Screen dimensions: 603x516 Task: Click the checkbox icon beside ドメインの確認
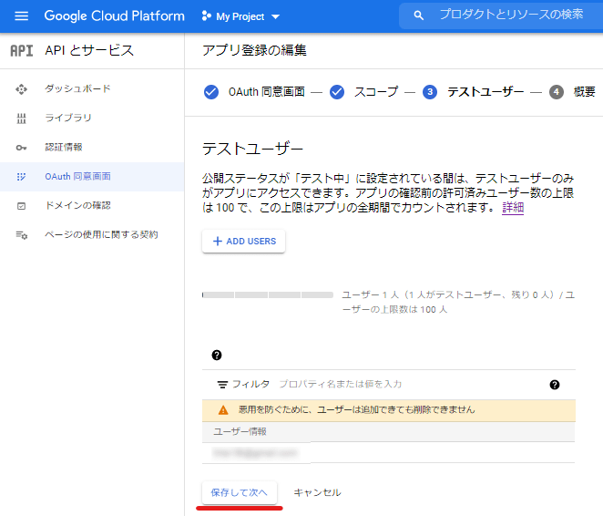tap(22, 205)
